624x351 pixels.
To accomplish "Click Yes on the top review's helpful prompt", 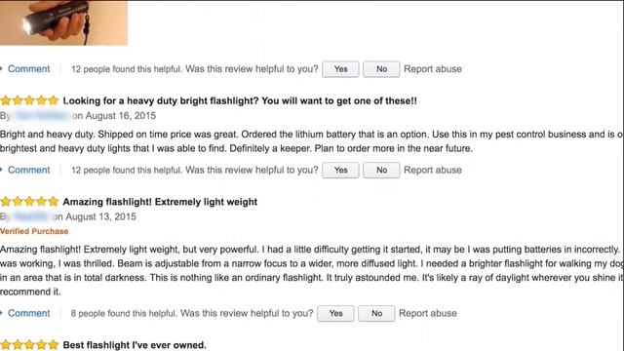I will click(x=340, y=69).
